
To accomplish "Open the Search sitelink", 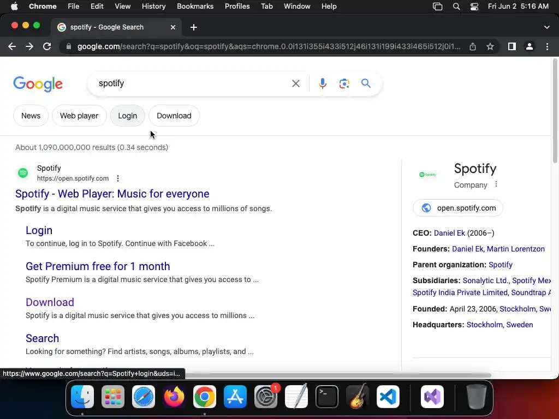I will (x=42, y=338).
